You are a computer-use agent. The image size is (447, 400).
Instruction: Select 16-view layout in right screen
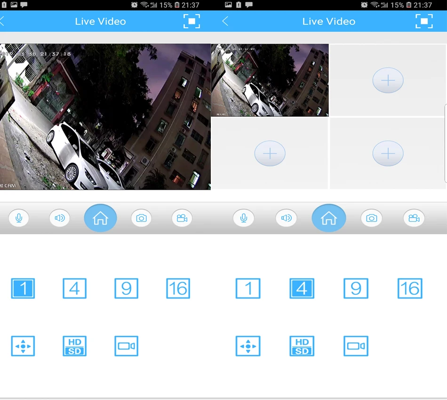click(x=410, y=288)
